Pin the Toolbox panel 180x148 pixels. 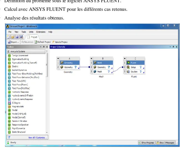click(44, 47)
